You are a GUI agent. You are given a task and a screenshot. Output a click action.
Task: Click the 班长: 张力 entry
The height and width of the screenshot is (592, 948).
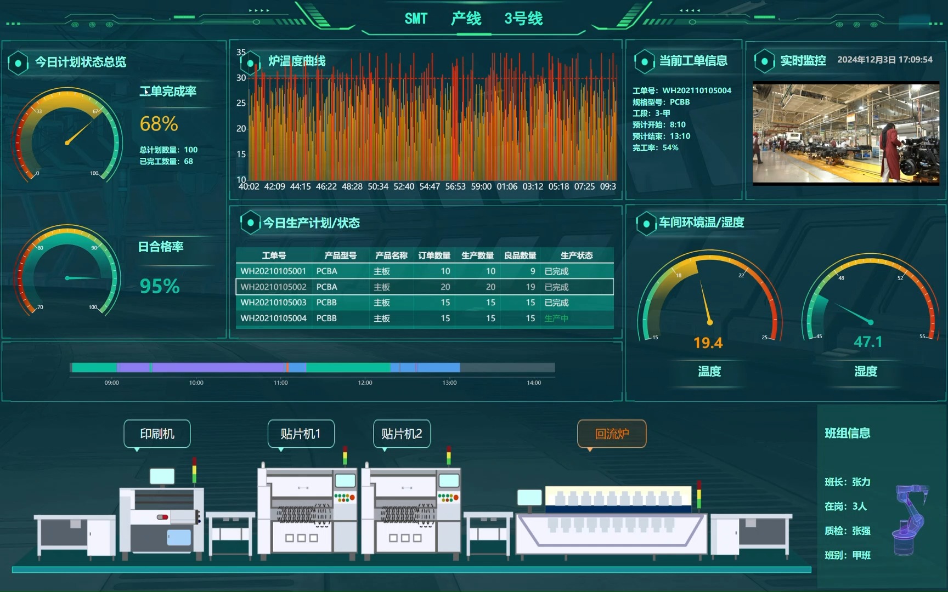click(x=848, y=482)
